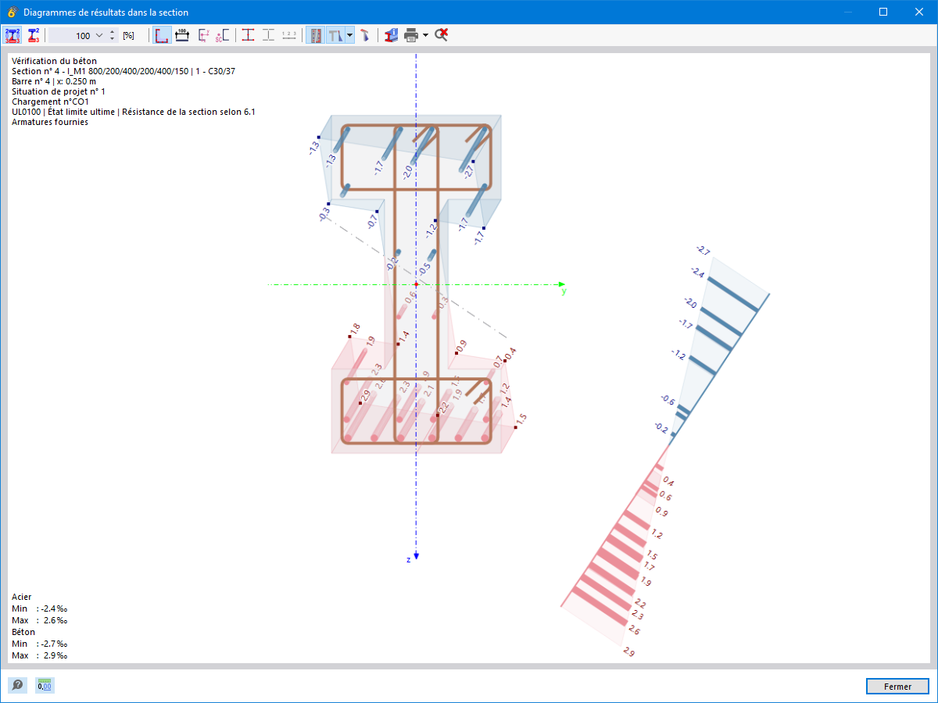This screenshot has height=703, width=938.
Task: Click the reinforcement display icon
Action: [315, 35]
